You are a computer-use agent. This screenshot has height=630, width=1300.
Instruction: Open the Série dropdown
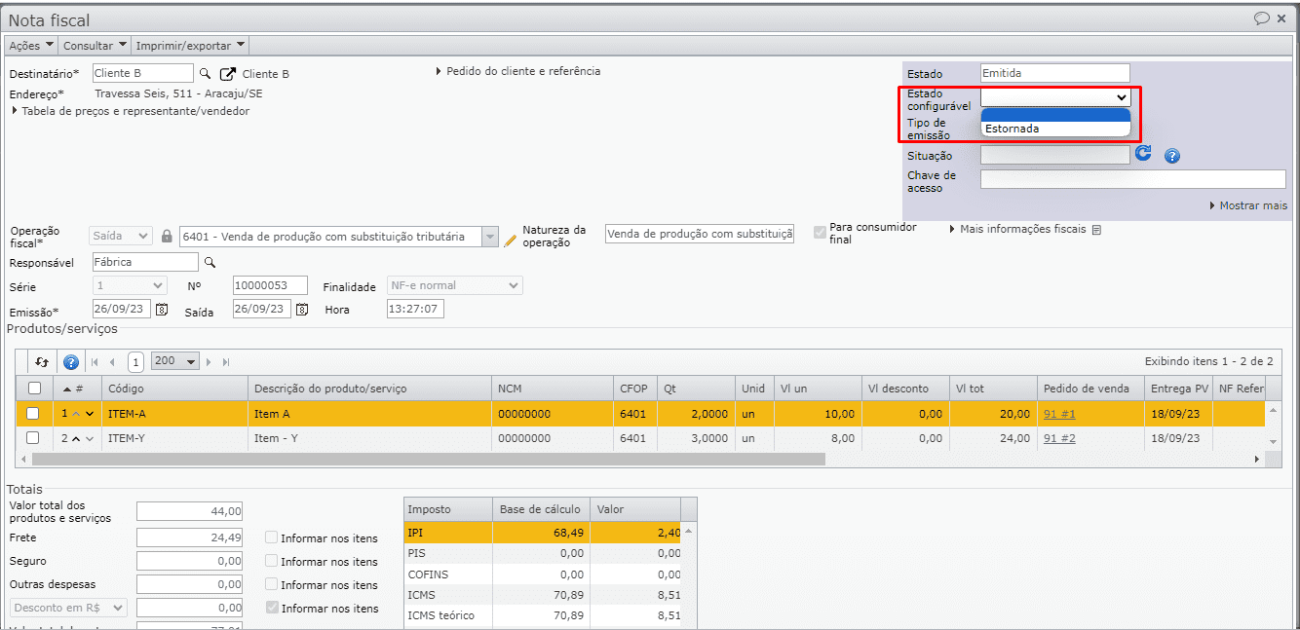[x=131, y=285]
